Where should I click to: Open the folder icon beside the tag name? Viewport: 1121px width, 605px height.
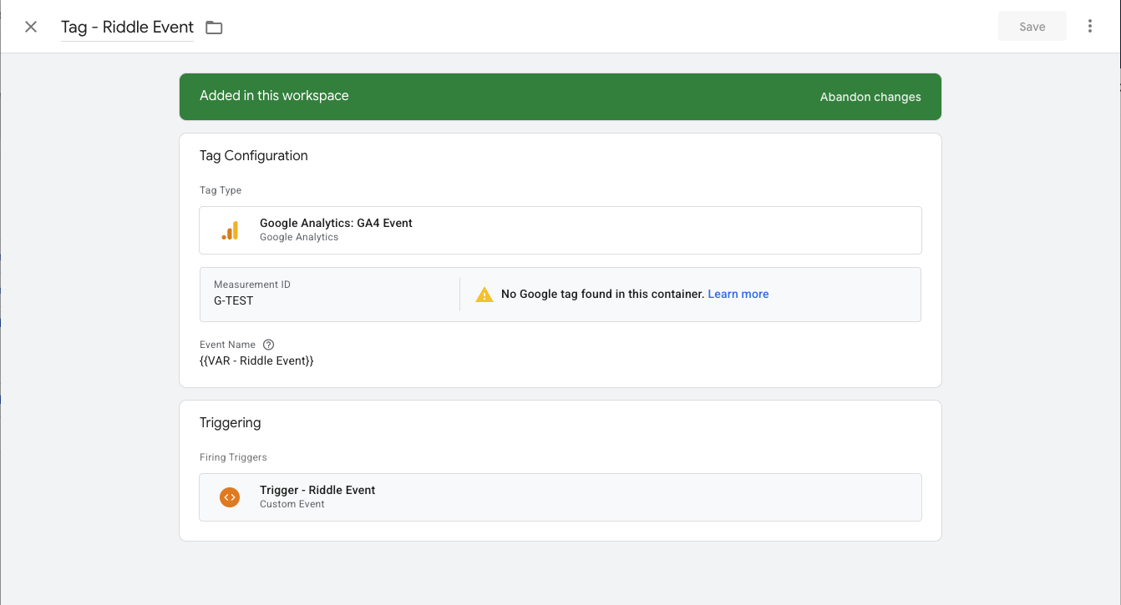[x=214, y=28]
